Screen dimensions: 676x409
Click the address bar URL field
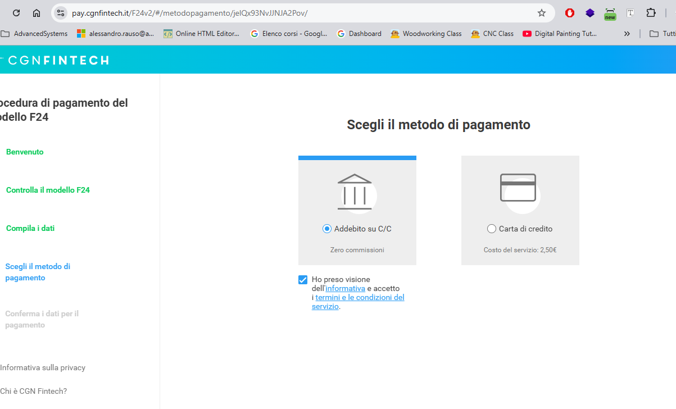[303, 13]
